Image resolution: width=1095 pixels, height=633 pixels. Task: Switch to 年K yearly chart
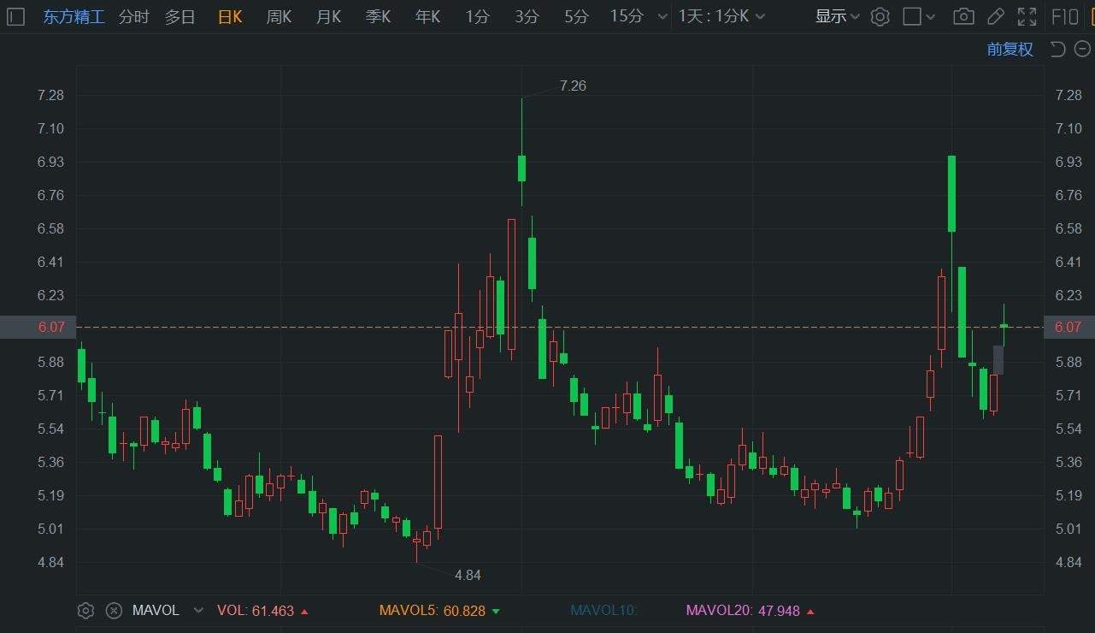pos(427,16)
